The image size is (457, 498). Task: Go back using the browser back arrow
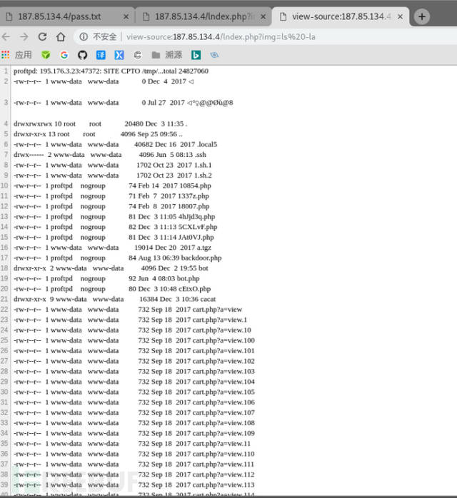[6, 37]
